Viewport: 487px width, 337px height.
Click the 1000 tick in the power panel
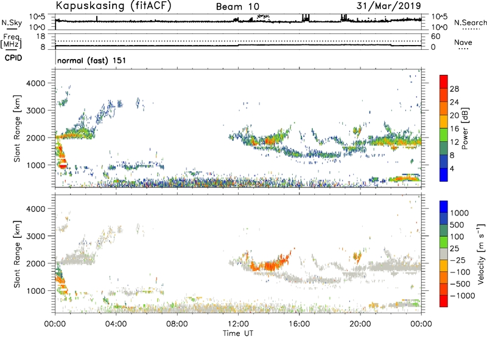click(x=36, y=165)
